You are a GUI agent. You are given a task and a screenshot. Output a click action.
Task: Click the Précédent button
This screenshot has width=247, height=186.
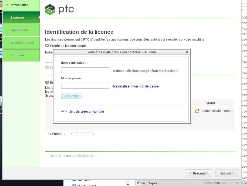tap(199, 173)
